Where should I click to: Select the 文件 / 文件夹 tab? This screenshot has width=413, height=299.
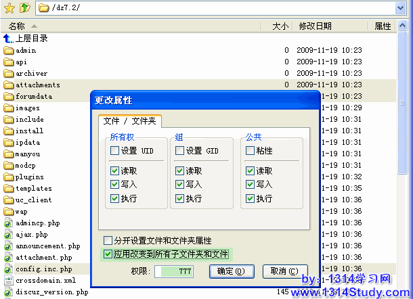point(129,121)
